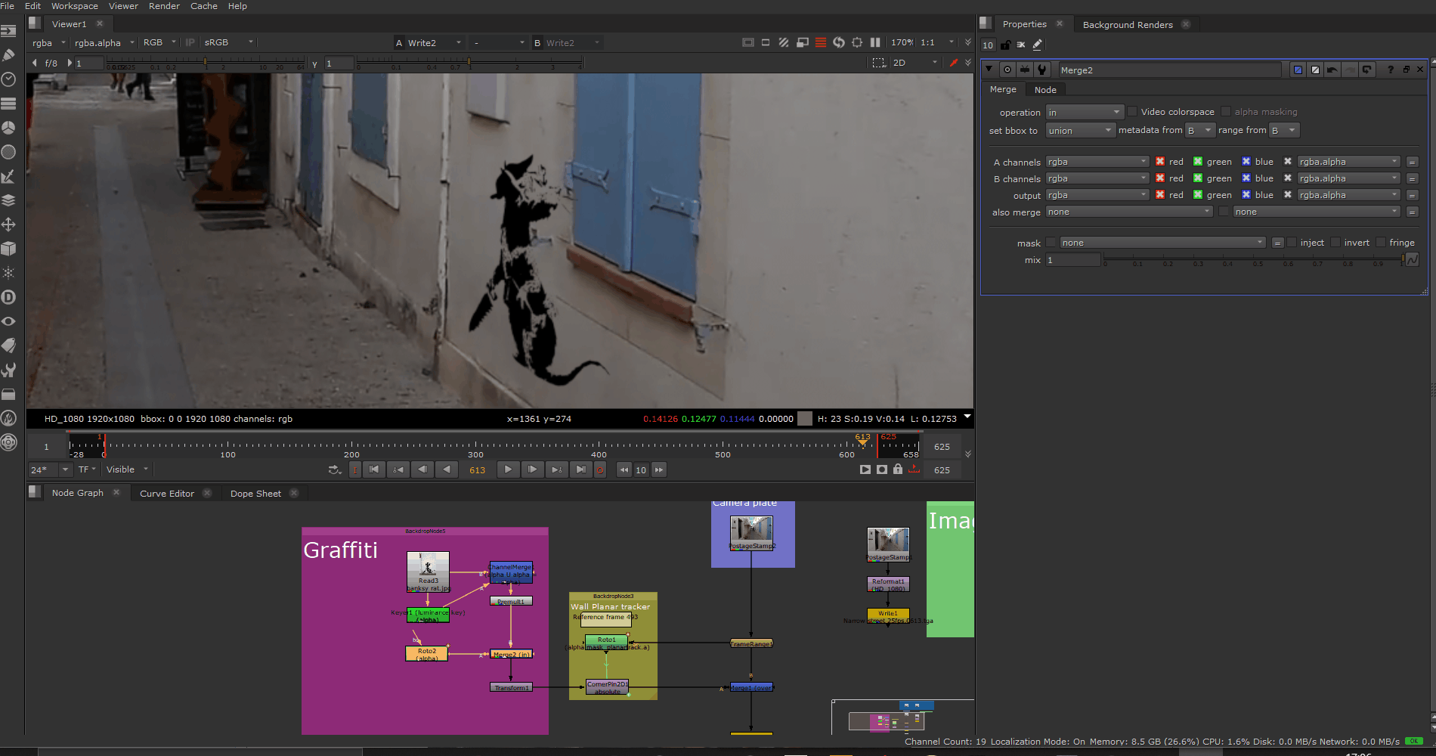This screenshot has width=1436, height=756.
Task: Click the 3D cube tool in left toolbar
Action: coord(9,249)
